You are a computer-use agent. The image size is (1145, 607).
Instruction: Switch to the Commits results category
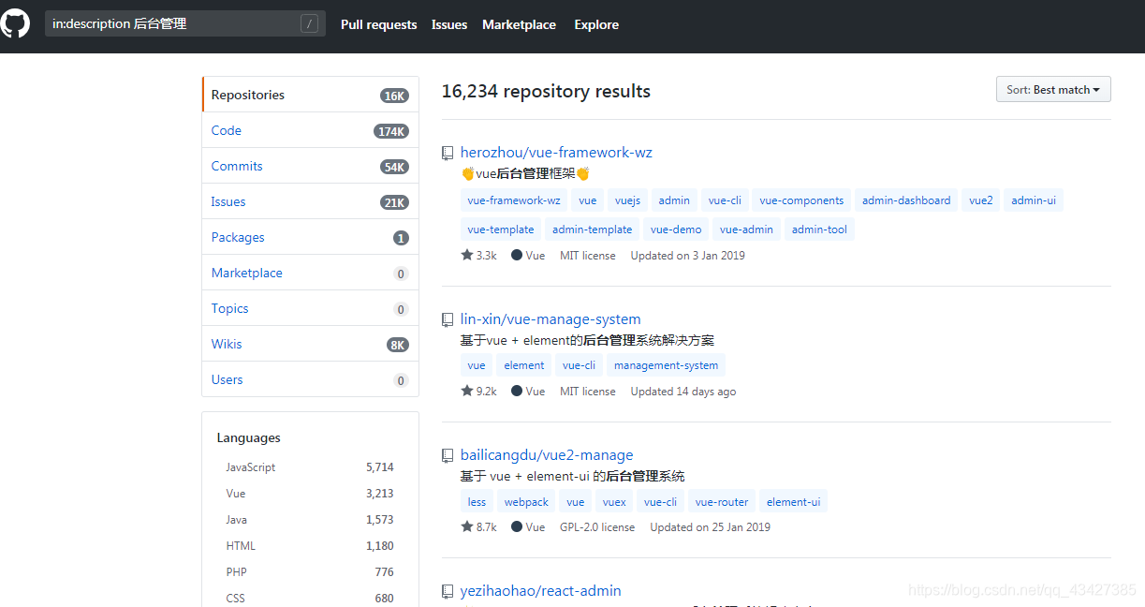pyautogui.click(x=237, y=166)
